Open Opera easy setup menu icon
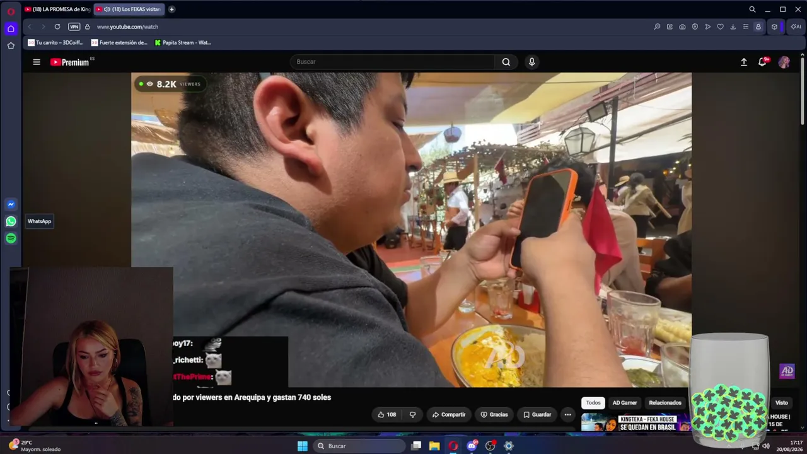This screenshot has height=454, width=807. click(x=745, y=26)
